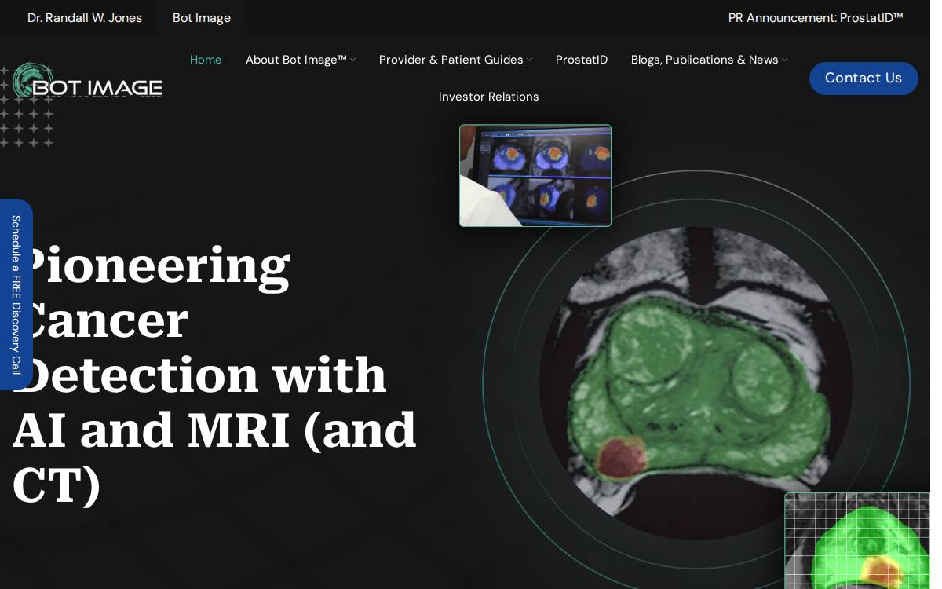The width and height of the screenshot is (942, 589).
Task: Click the grid-overlay MRI thumbnail
Action: pos(857,540)
